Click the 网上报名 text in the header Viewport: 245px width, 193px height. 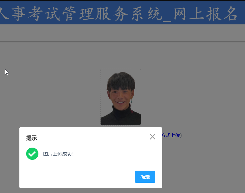(206, 14)
